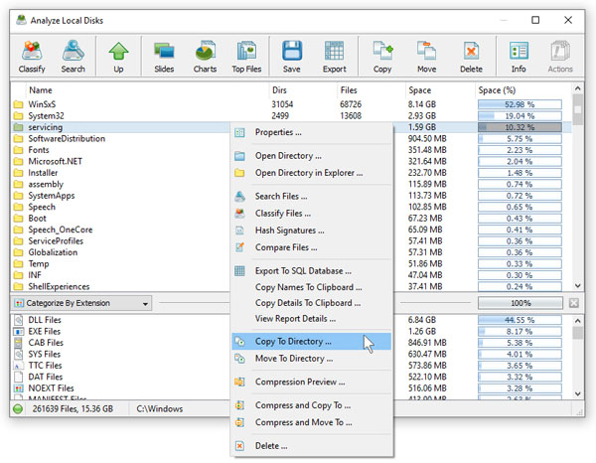The height and width of the screenshot is (463, 596).
Task: Select Copy To Directory entry
Action: [311, 342]
